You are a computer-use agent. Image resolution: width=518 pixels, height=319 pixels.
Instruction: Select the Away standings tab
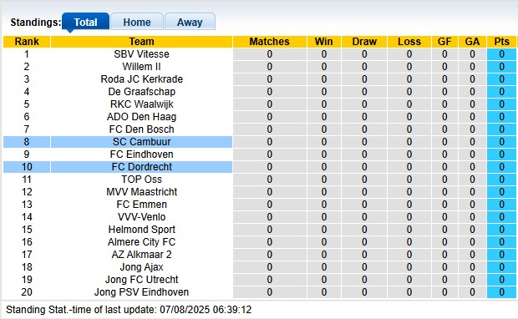(190, 22)
